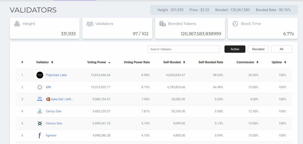The width and height of the screenshot is (303, 144).
Task: Click the figment validator logo
Action: point(40,135)
